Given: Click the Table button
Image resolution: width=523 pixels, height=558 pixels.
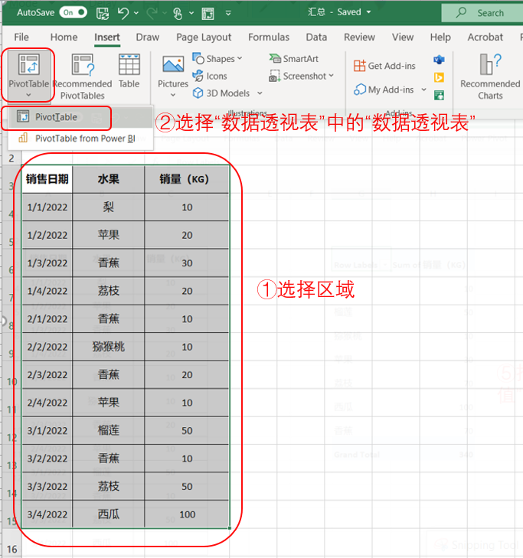Looking at the screenshot, I should click(x=129, y=71).
